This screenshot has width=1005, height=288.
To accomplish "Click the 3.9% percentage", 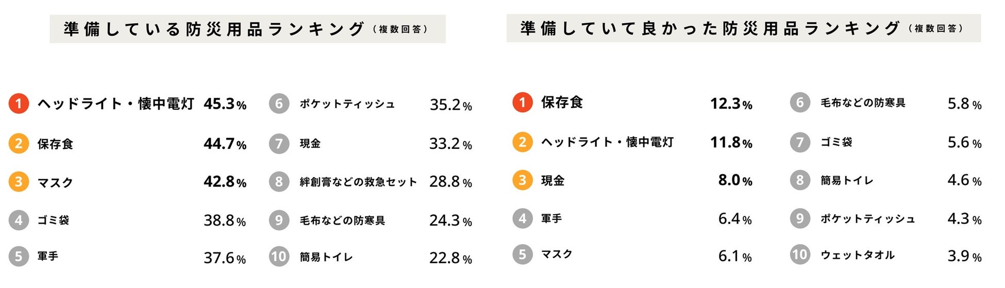I will [x=964, y=256].
